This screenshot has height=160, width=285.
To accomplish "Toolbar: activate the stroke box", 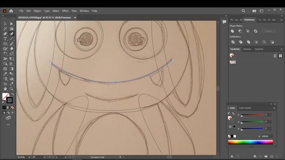I will point(9,100).
